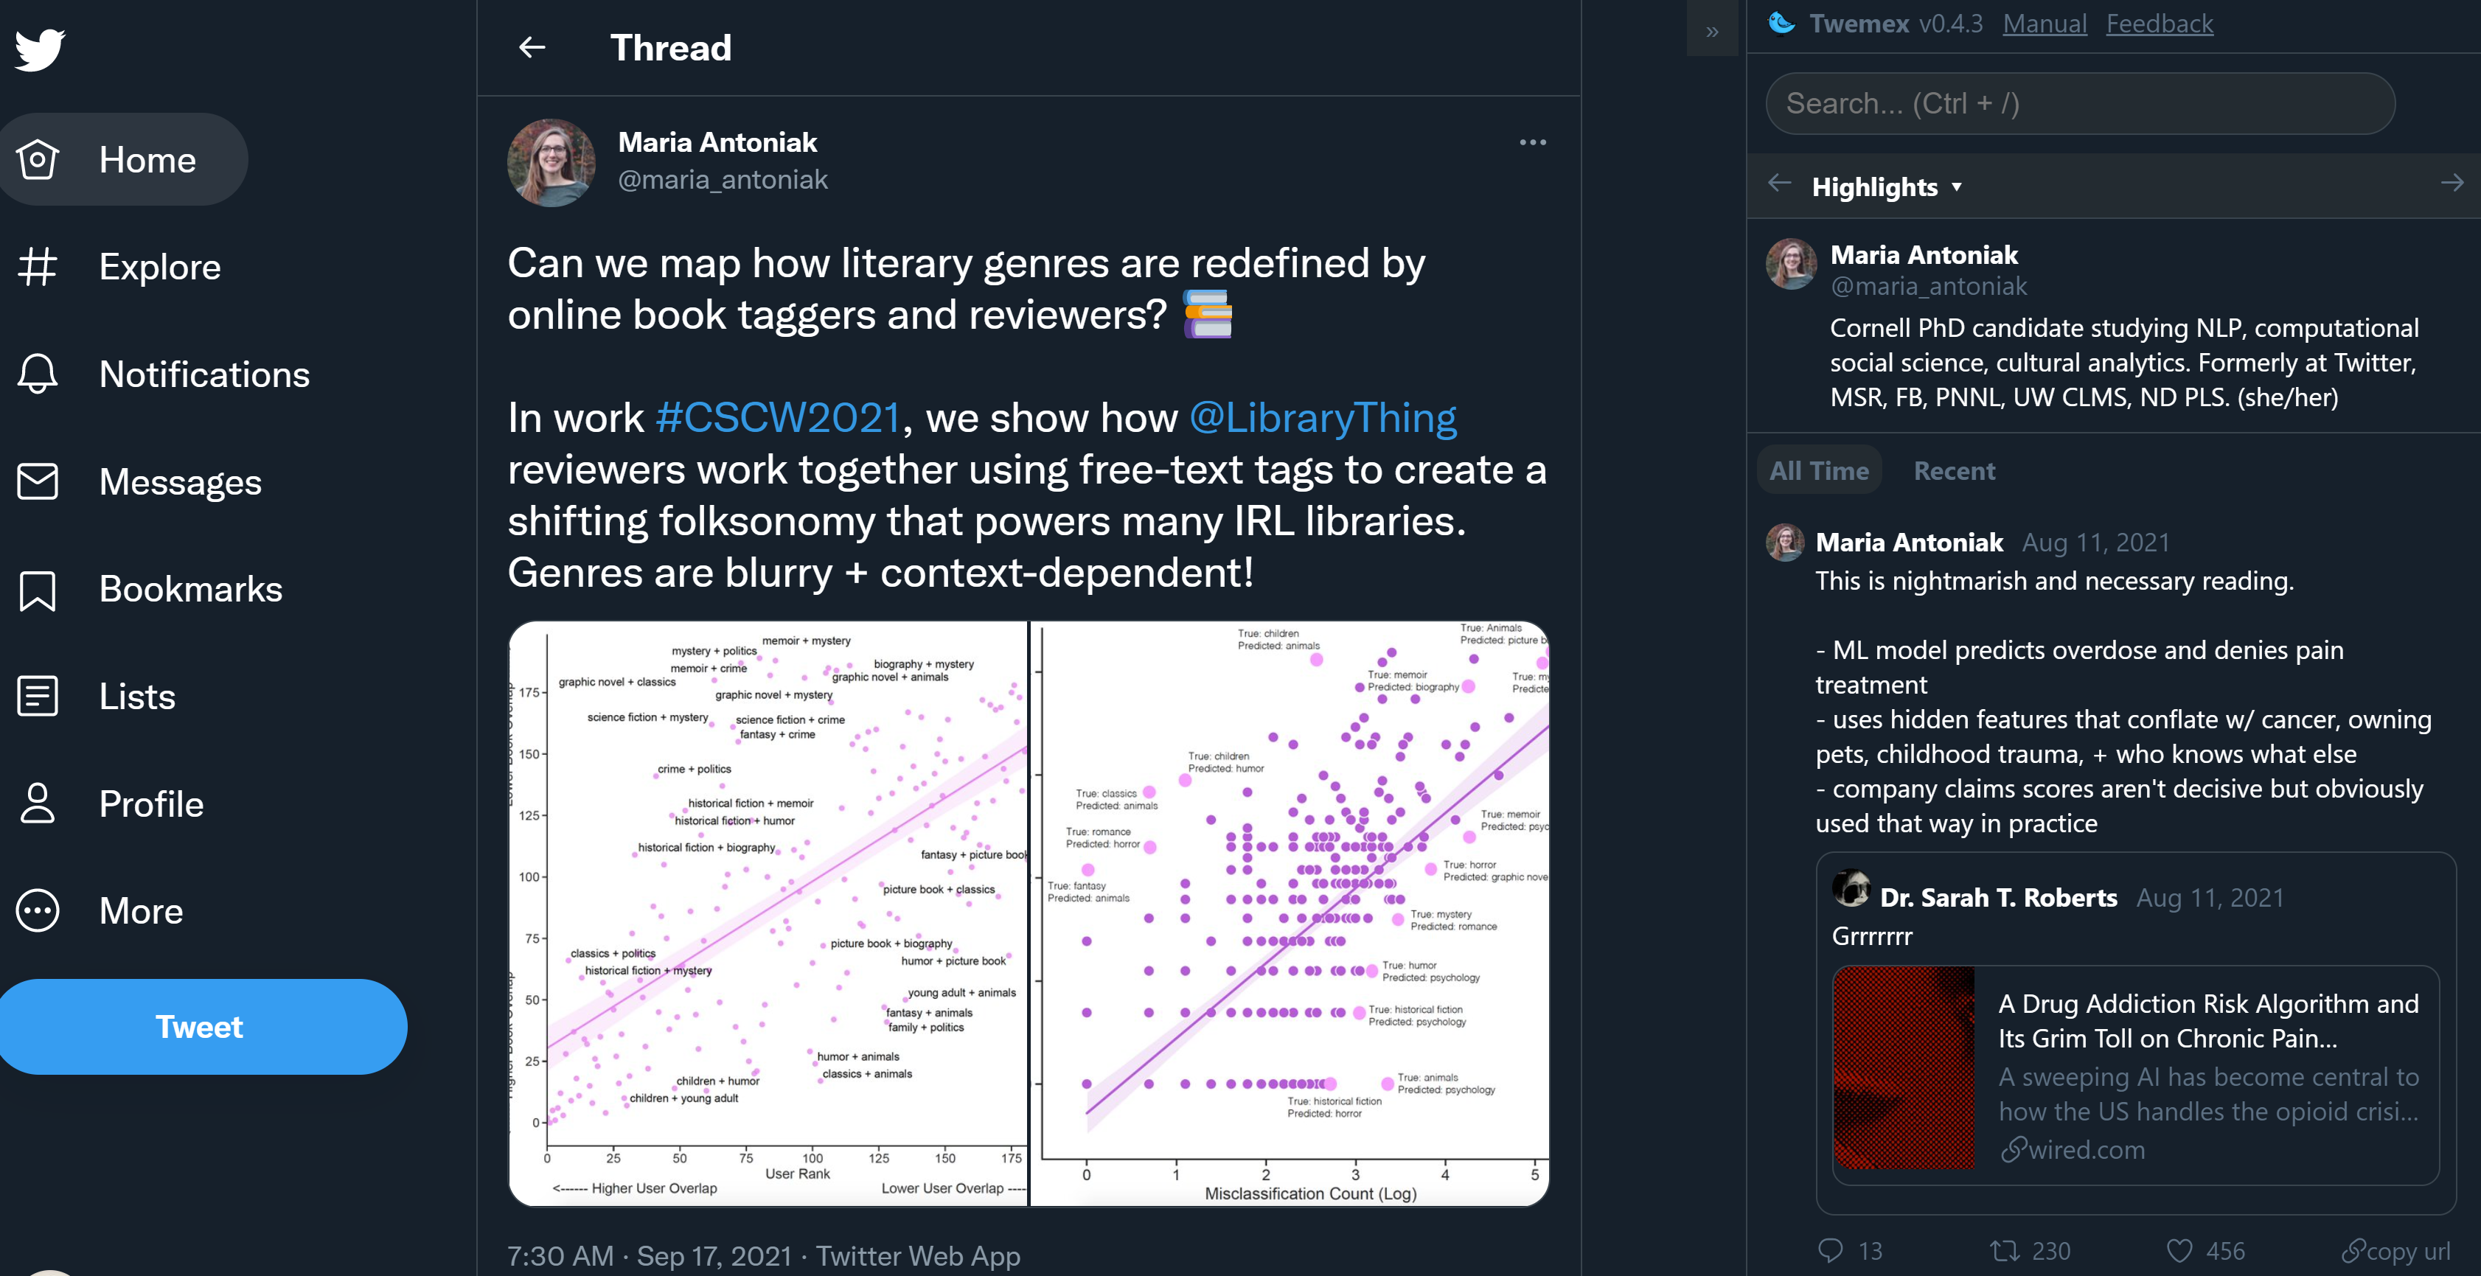The height and width of the screenshot is (1276, 2481).
Task: Open the tweet's three-dot more menu
Action: pos(1531,142)
